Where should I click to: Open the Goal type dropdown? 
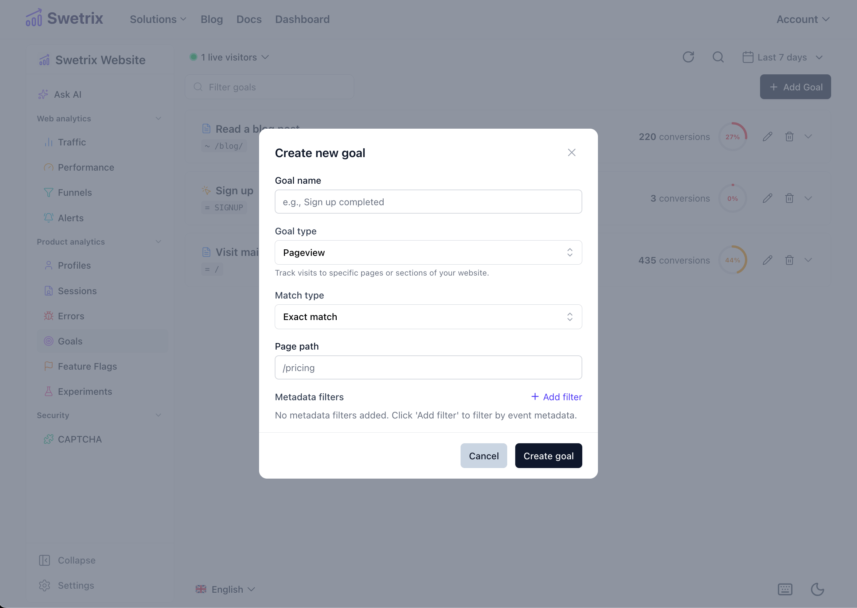pyautogui.click(x=428, y=253)
